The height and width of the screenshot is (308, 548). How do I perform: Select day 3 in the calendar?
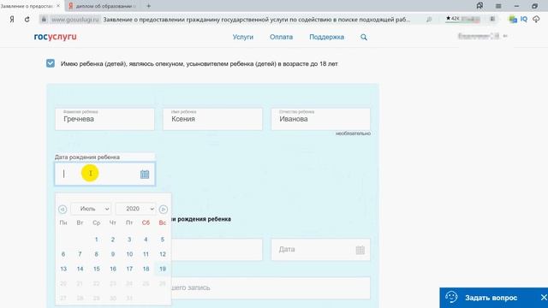(129, 240)
